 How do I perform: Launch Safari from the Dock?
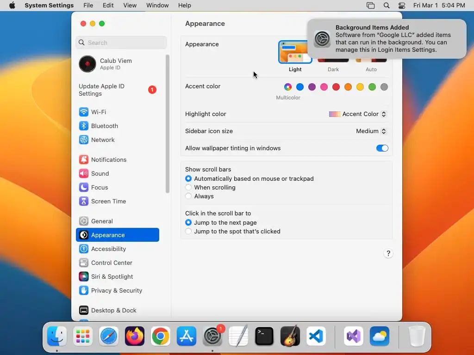(108, 336)
